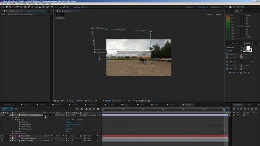Viewport: 260px width, 146px height.
Task: Select the Roto Brush tool
Action: [48, 7]
